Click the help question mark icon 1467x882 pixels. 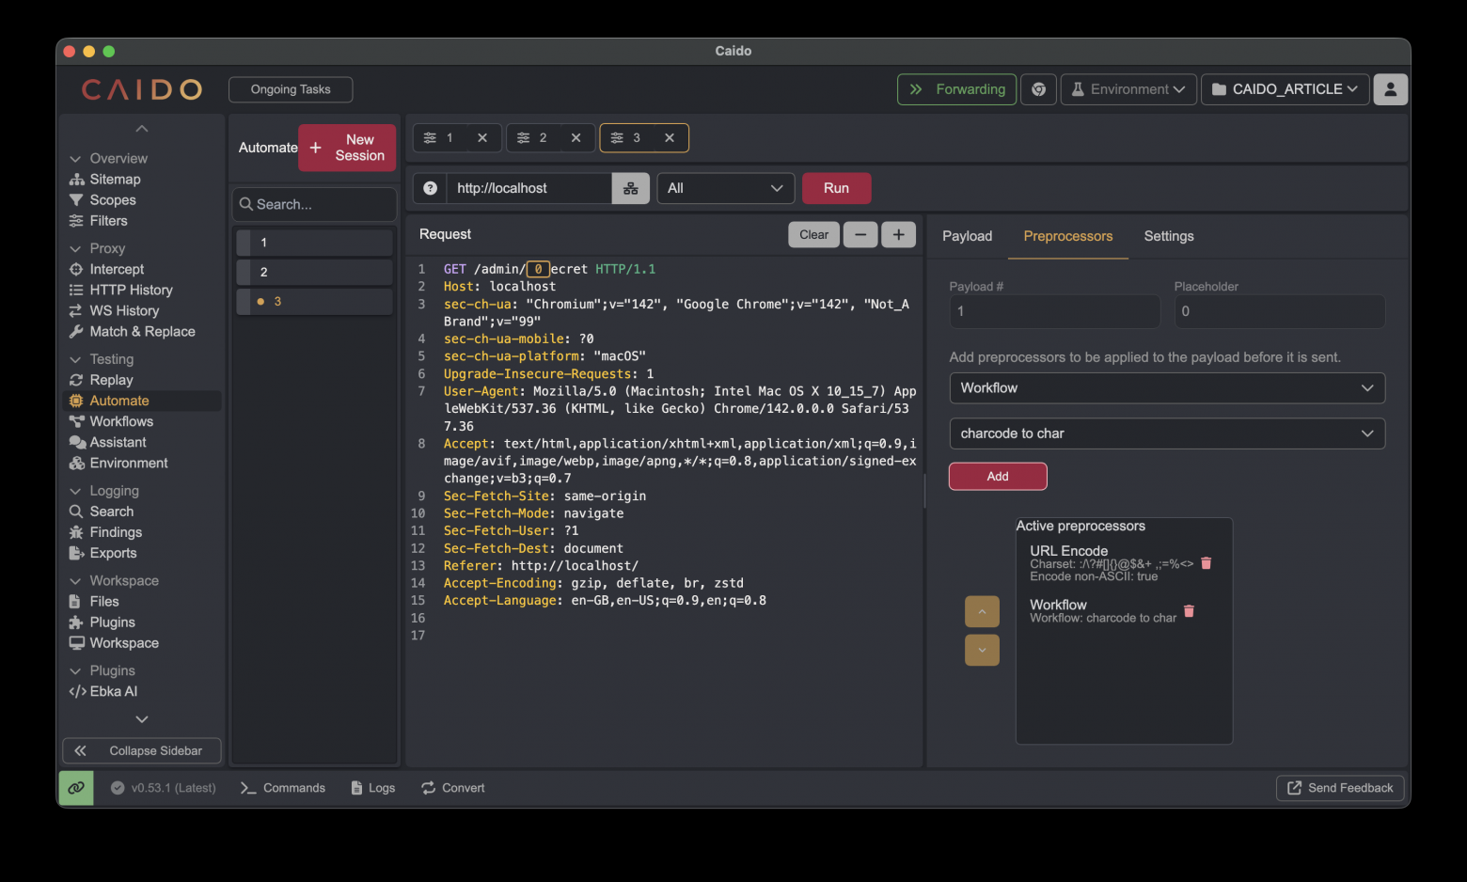coord(430,188)
